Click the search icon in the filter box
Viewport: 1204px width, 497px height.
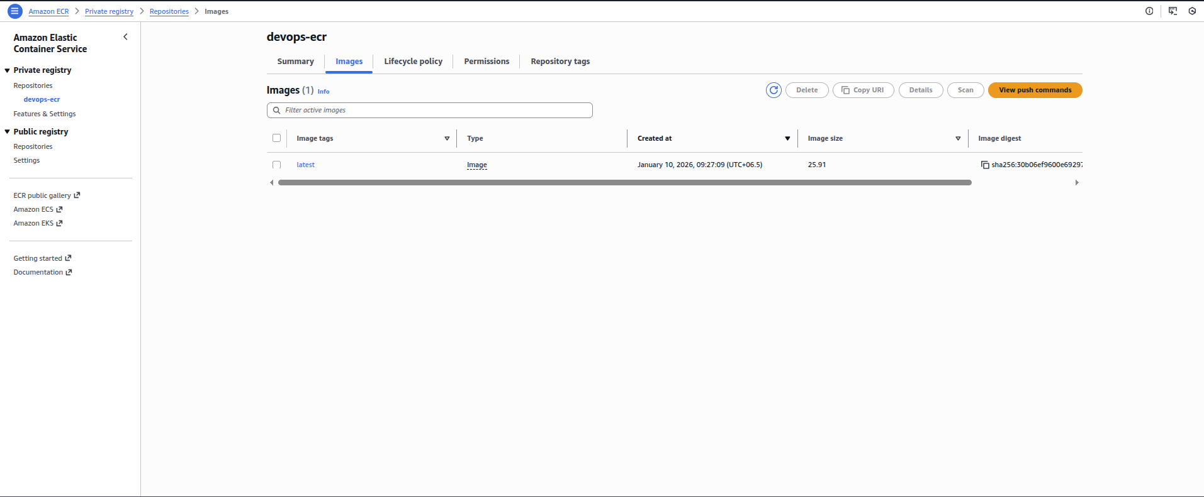pyautogui.click(x=276, y=111)
